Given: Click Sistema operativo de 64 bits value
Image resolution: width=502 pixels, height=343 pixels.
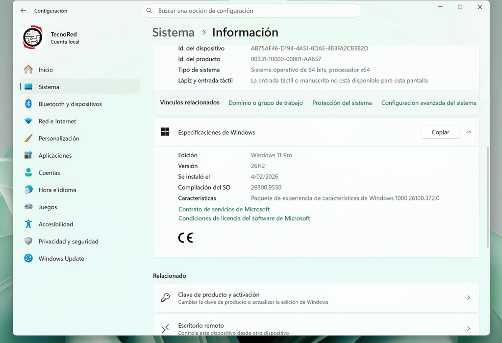Looking at the screenshot, I should click(x=310, y=70).
